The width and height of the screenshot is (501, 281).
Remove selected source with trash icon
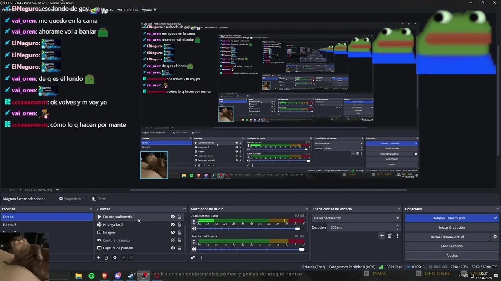click(106, 258)
